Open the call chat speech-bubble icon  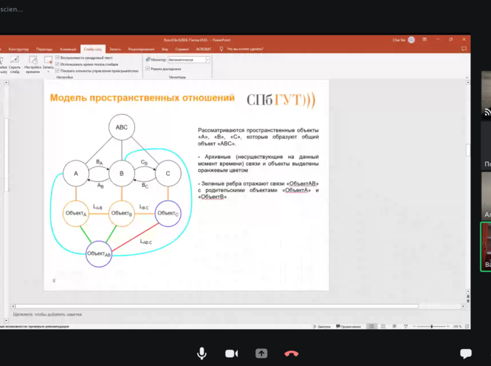(x=465, y=353)
